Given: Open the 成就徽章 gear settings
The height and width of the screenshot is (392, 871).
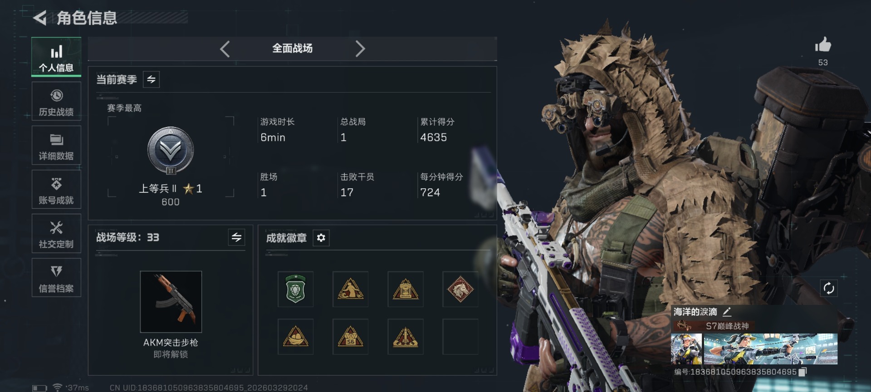Looking at the screenshot, I should pos(321,238).
